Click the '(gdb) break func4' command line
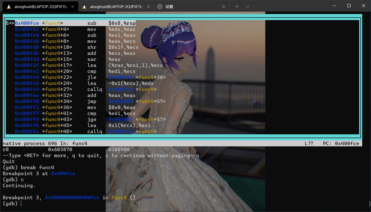 point(28,167)
